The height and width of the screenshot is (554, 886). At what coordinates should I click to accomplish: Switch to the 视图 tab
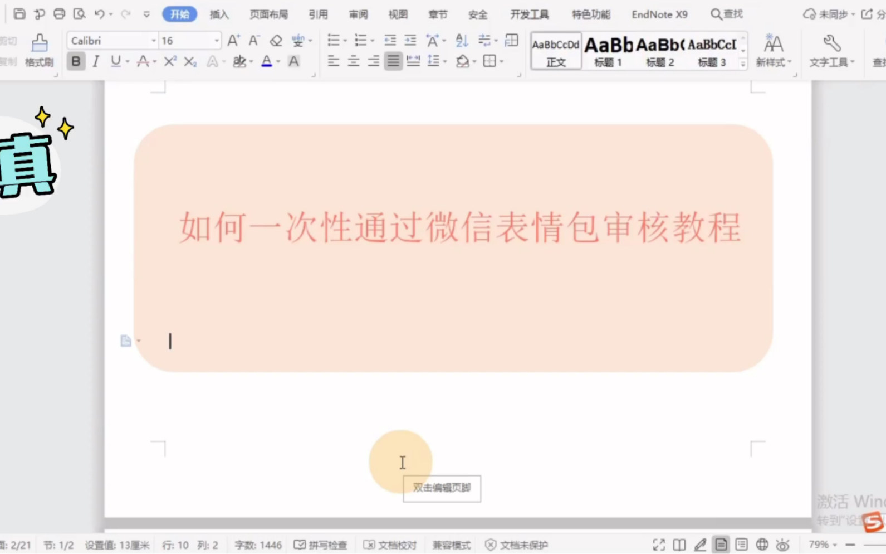tap(398, 14)
